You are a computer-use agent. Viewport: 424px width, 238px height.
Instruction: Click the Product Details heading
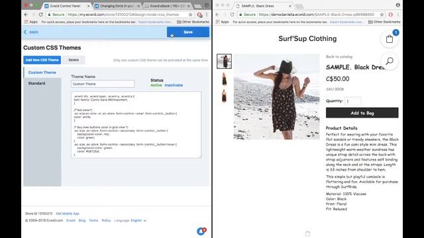[342, 128]
